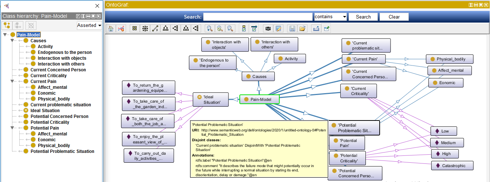The image size is (490, 182).
Task: Click the Search button in OntoGraf
Action: point(363,17)
